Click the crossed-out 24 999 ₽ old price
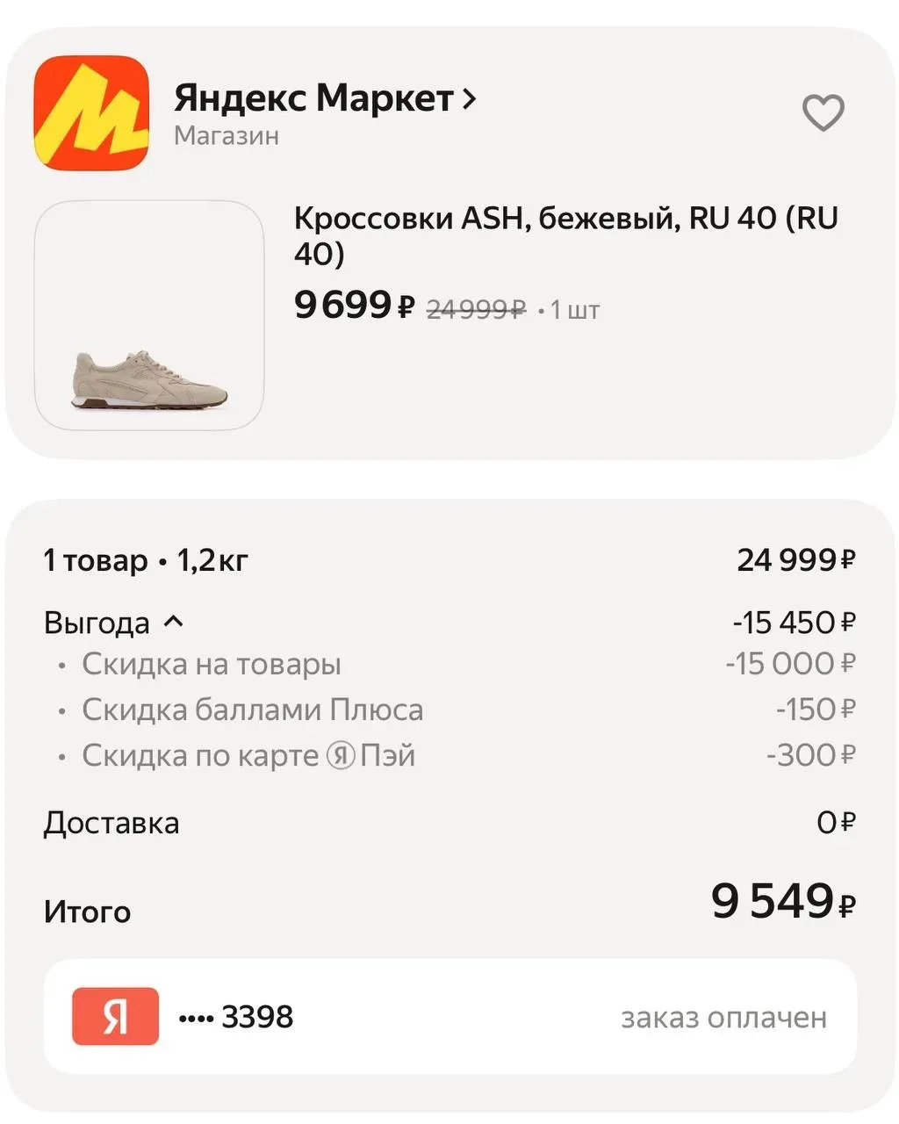Viewport: 899px width, 1124px height. pos(476,309)
